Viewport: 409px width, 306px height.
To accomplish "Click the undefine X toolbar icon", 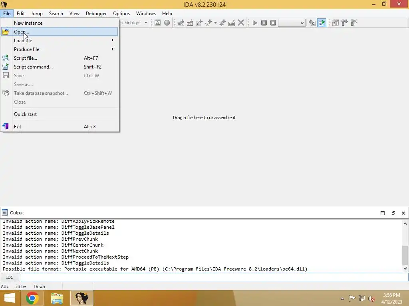I will click(x=241, y=23).
